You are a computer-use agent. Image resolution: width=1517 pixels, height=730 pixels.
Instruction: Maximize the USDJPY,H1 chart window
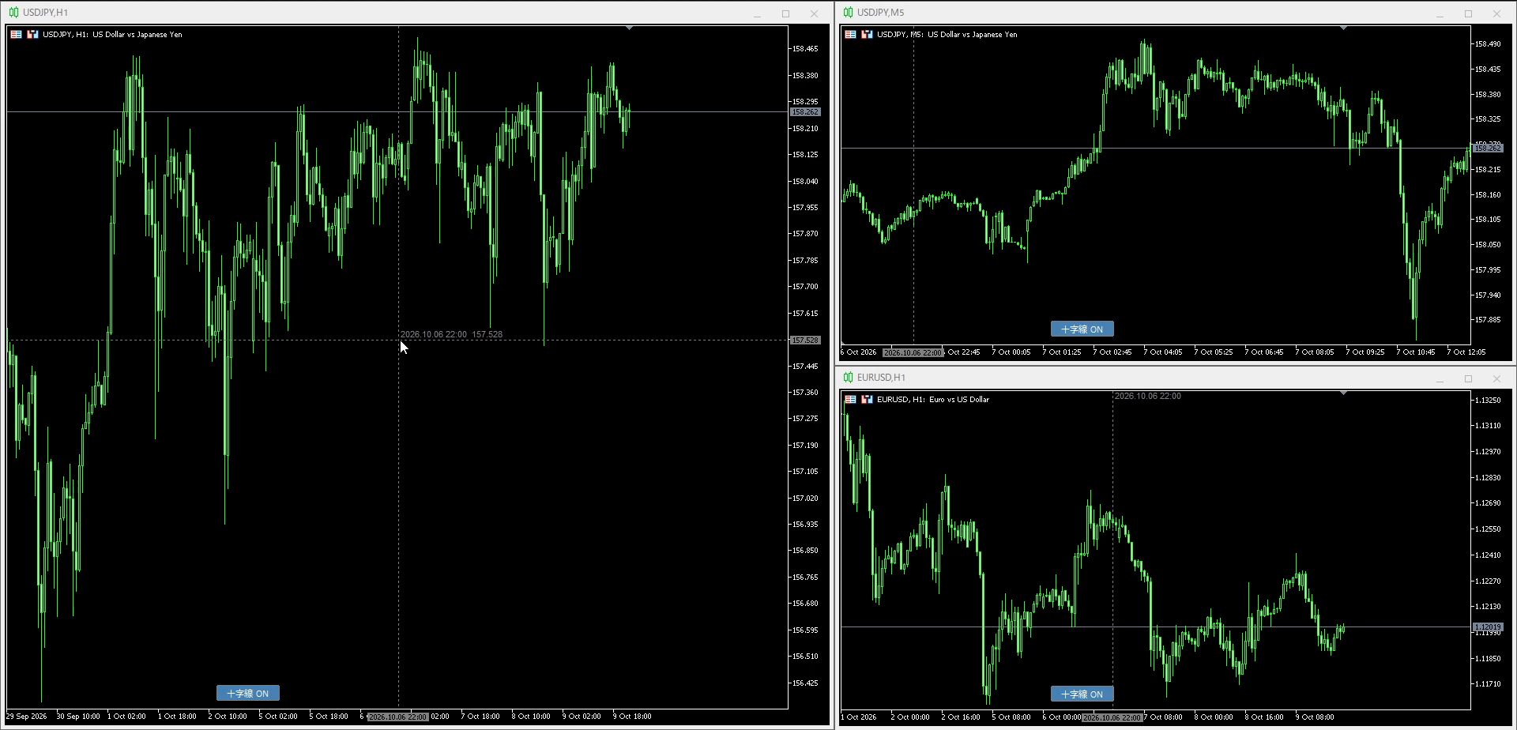click(x=785, y=13)
